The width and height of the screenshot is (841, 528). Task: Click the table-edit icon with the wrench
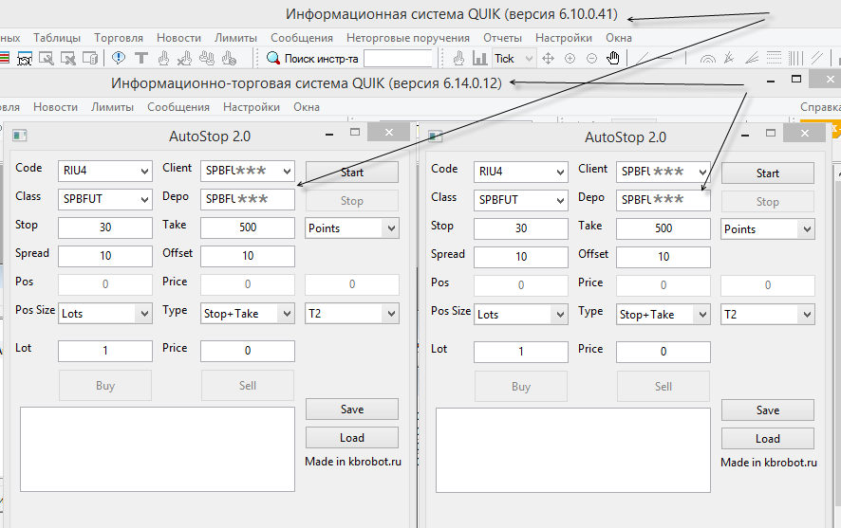(x=47, y=59)
